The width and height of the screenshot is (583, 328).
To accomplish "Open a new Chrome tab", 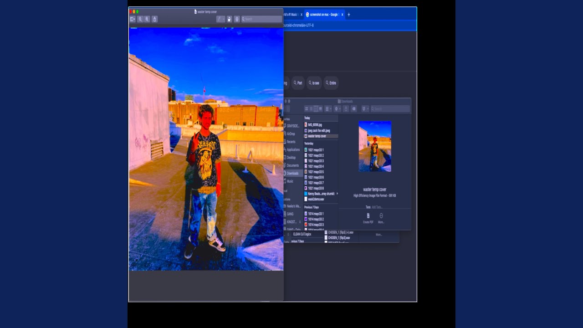I will pos(349,15).
